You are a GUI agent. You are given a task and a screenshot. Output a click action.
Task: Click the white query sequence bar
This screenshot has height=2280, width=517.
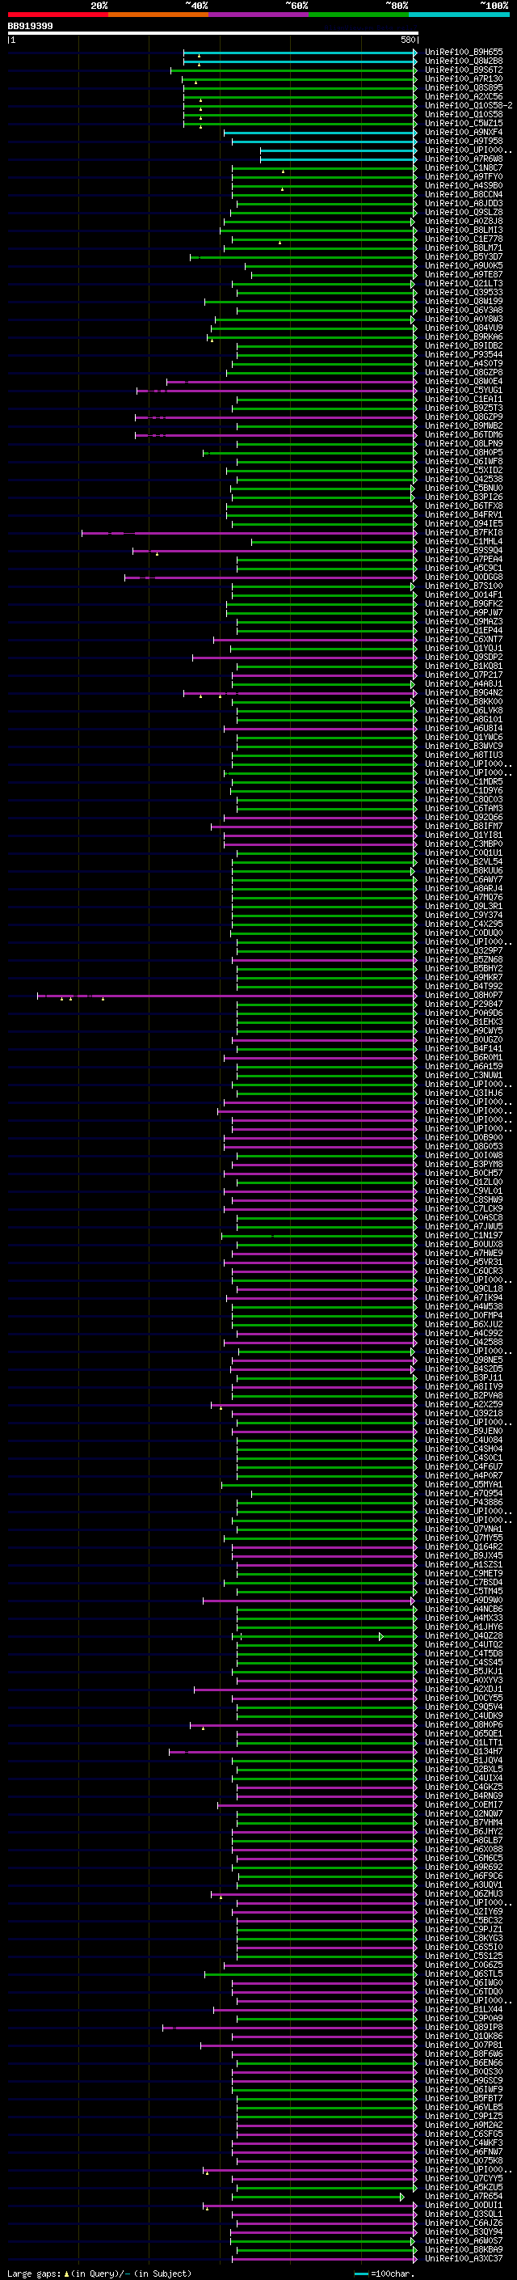point(213,34)
